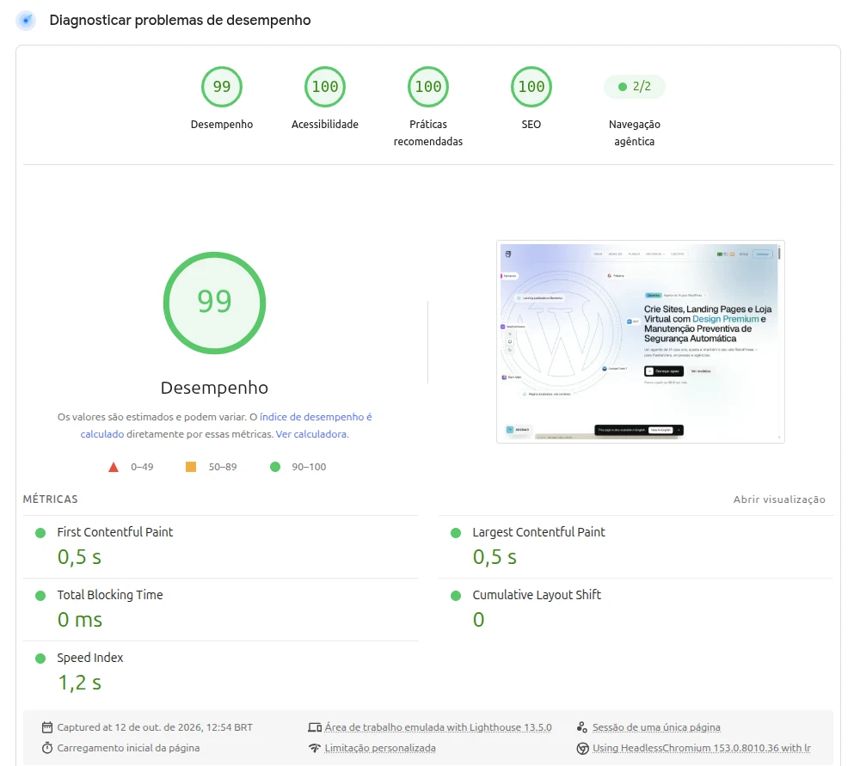The height and width of the screenshot is (766, 854).
Task: Open the SEO 100 score gauge
Action: 531,87
